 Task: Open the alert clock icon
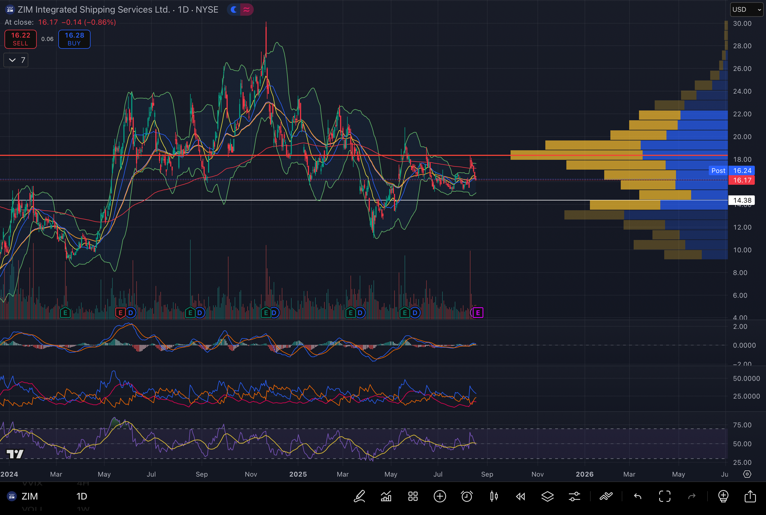point(467,496)
